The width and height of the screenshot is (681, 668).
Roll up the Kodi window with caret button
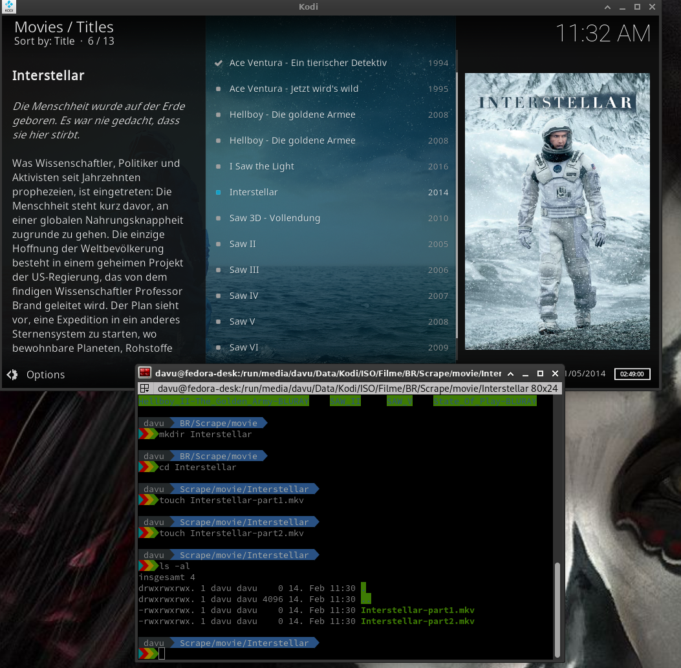608,7
